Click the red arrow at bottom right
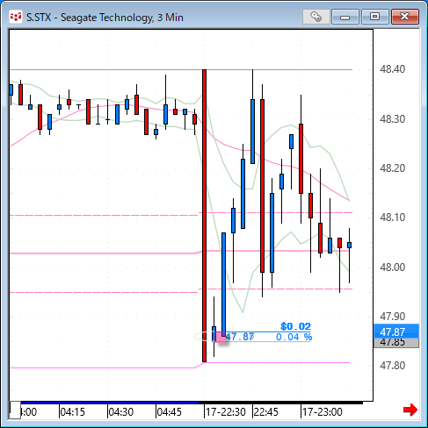The height and width of the screenshot is (428, 428). (x=410, y=410)
